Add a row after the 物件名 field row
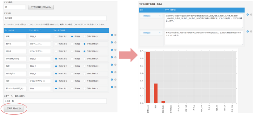254x116 pixels. (112, 42)
